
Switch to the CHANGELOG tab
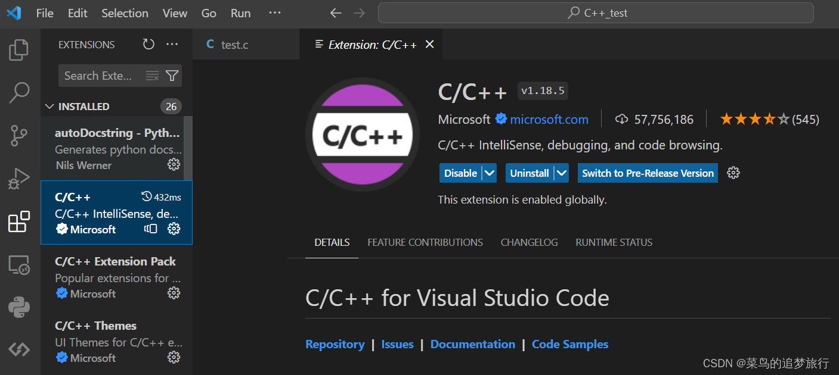coord(530,242)
